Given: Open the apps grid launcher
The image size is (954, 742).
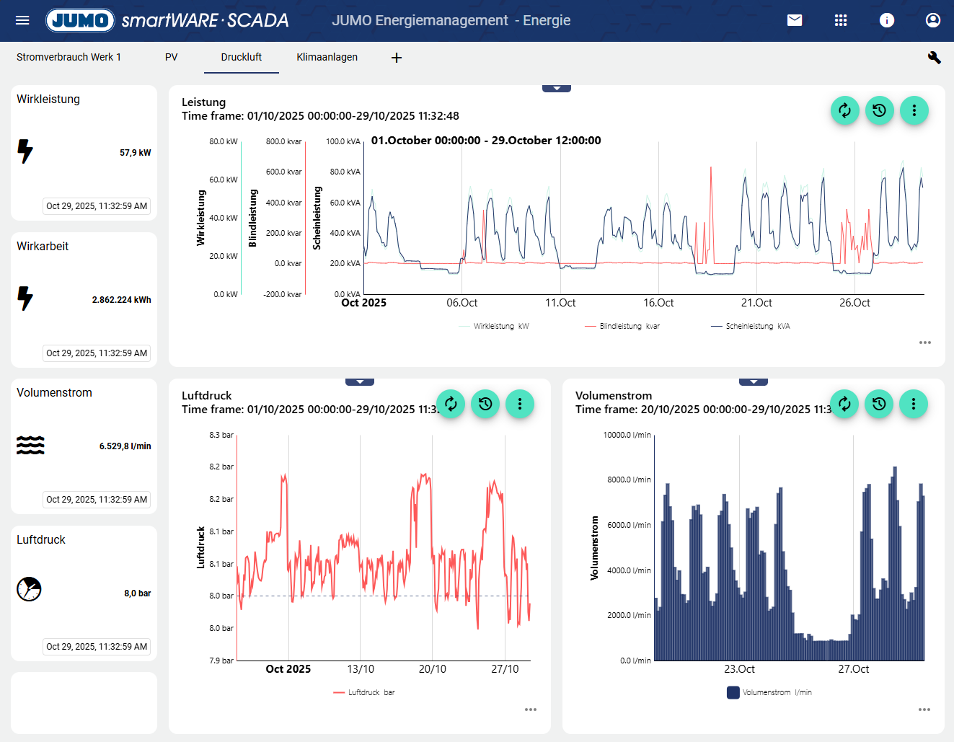Looking at the screenshot, I should (x=841, y=20).
